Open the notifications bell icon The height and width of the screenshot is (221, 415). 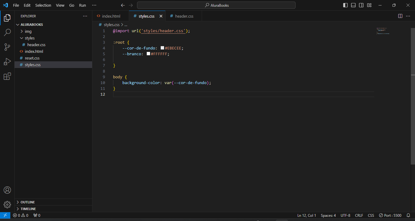(408, 215)
